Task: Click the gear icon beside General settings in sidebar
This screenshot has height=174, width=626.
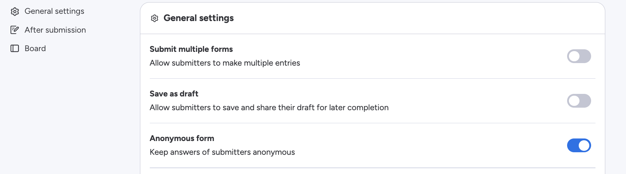Action: pyautogui.click(x=15, y=12)
